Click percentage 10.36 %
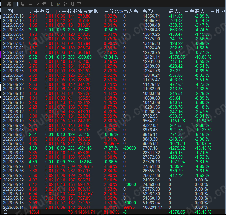The height and width of the screenshot is (215, 226). [x=112, y=143]
